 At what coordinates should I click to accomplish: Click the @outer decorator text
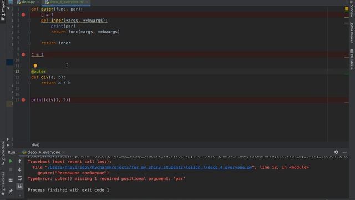[x=38, y=72]
